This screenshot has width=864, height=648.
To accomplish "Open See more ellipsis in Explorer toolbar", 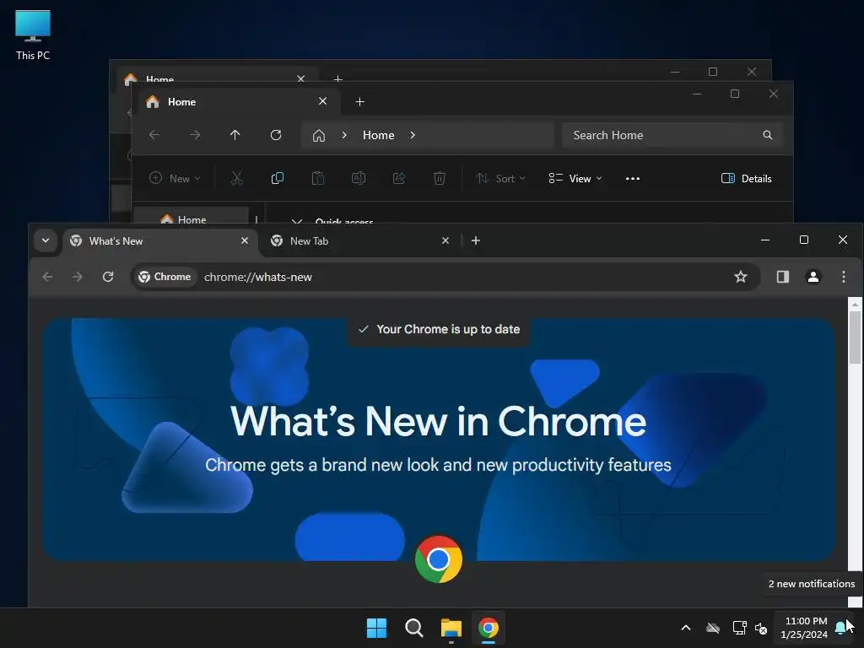I will click(633, 179).
